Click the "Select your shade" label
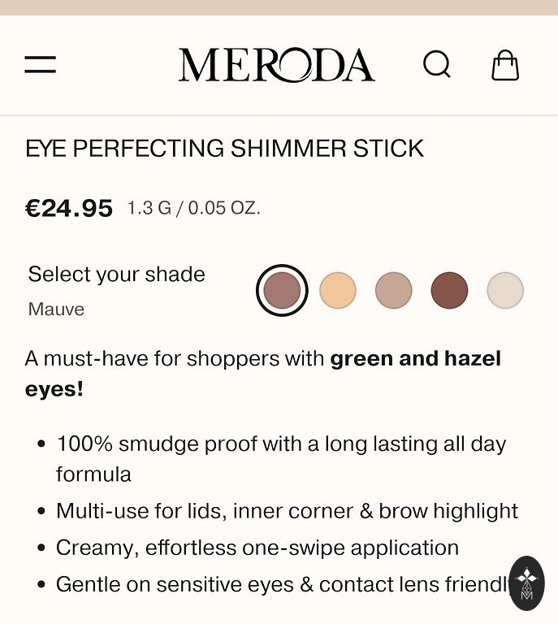 116,274
